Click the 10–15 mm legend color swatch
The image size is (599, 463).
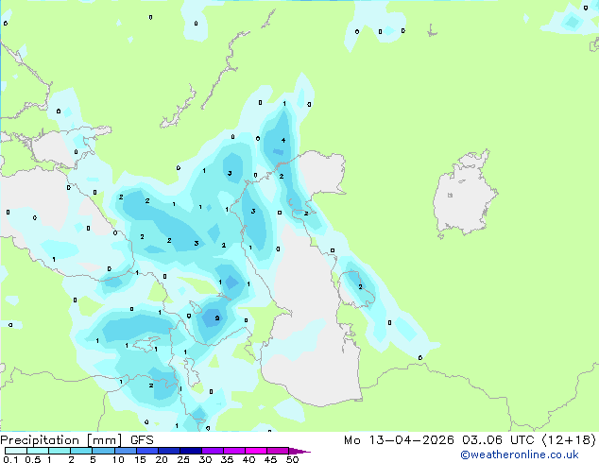pyautogui.click(x=126, y=451)
